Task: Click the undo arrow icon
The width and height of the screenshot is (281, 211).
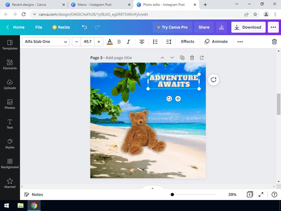Action: point(85,27)
